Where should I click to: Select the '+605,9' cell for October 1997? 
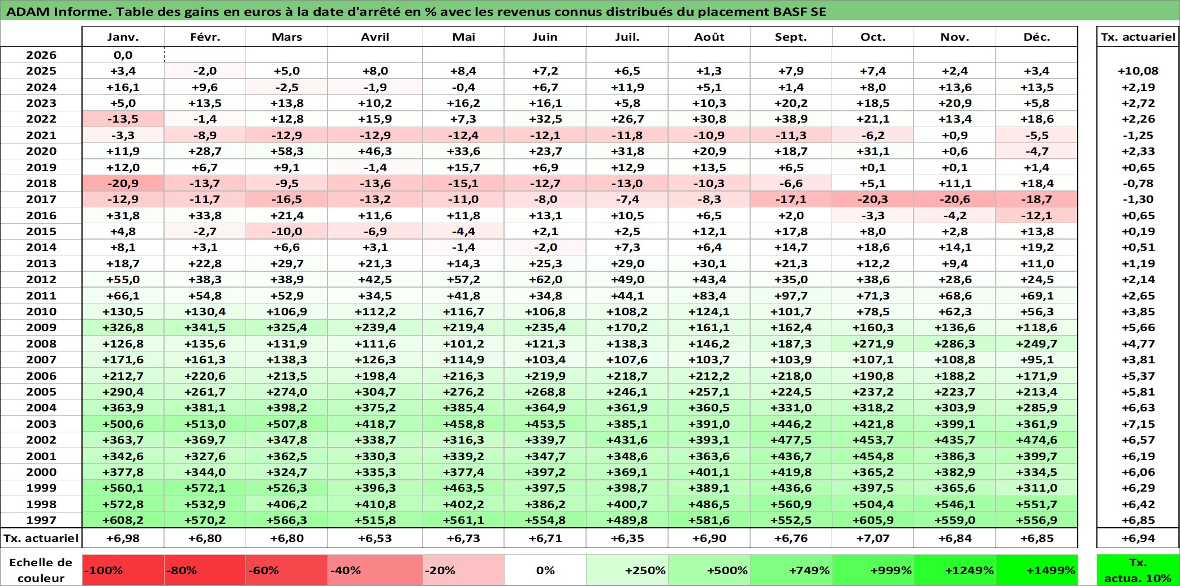[873, 520]
